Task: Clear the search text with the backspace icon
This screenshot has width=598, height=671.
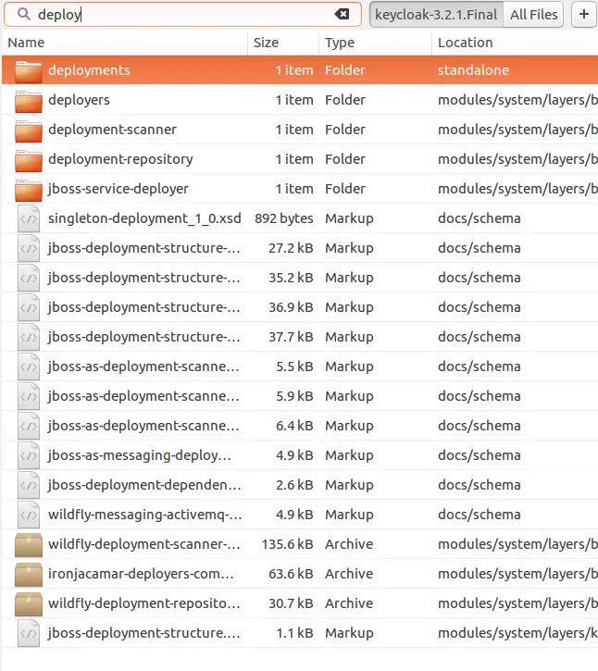Action: pyautogui.click(x=342, y=14)
